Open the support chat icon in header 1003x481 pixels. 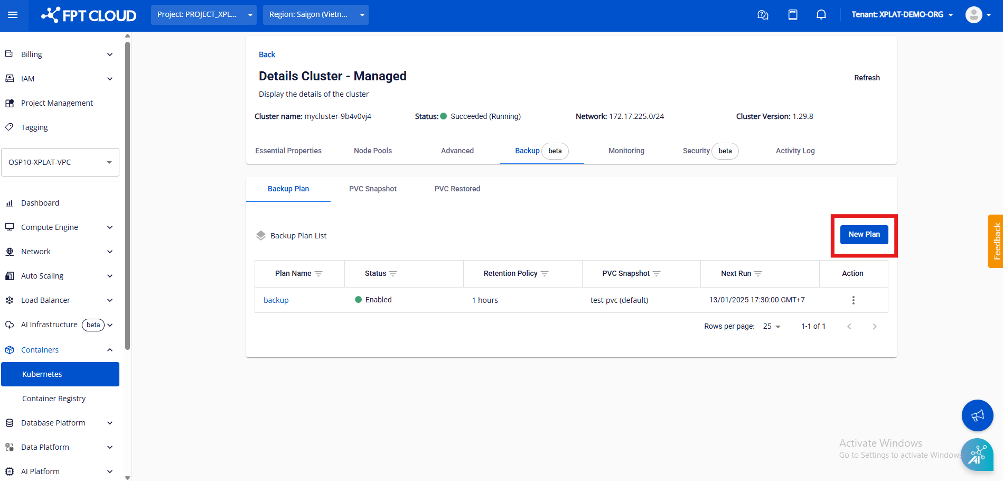click(763, 15)
